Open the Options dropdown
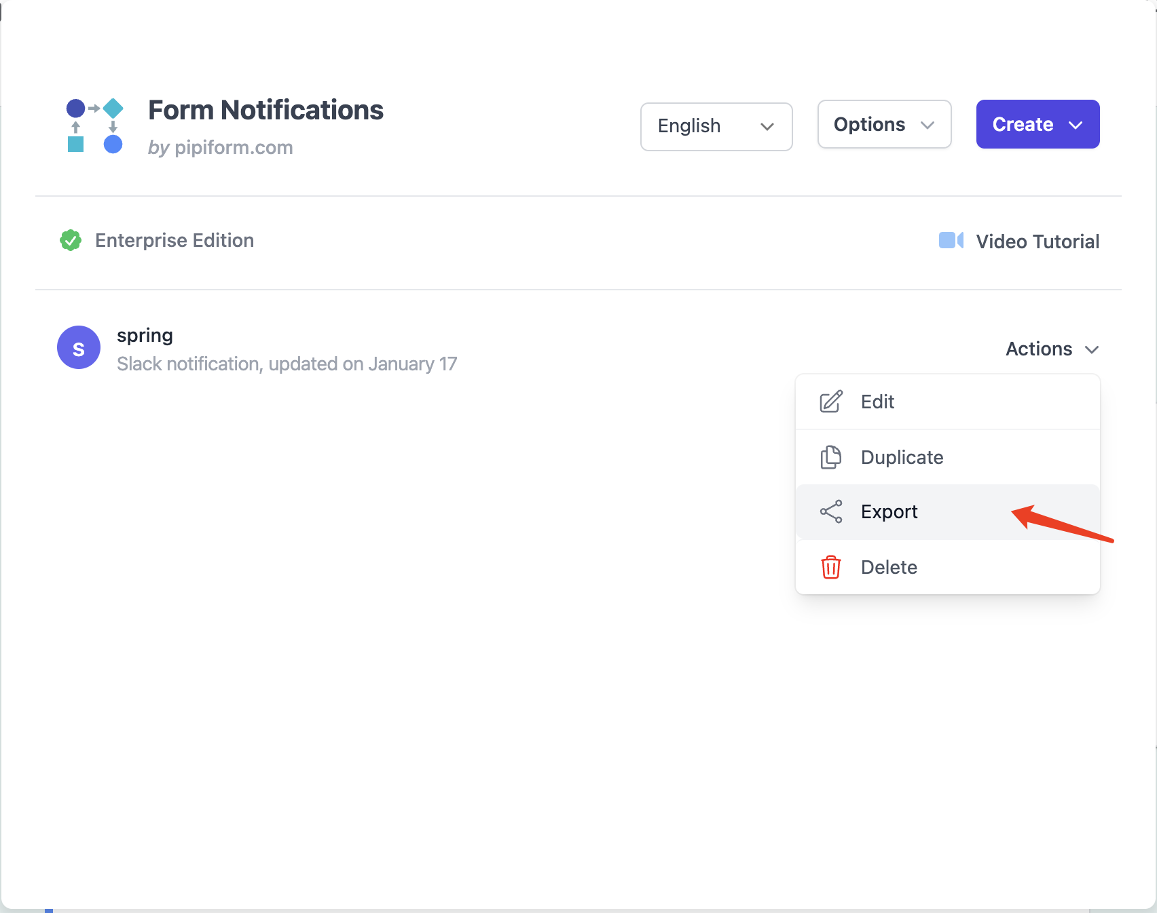Screen dimensions: 1157x913 pos(883,124)
